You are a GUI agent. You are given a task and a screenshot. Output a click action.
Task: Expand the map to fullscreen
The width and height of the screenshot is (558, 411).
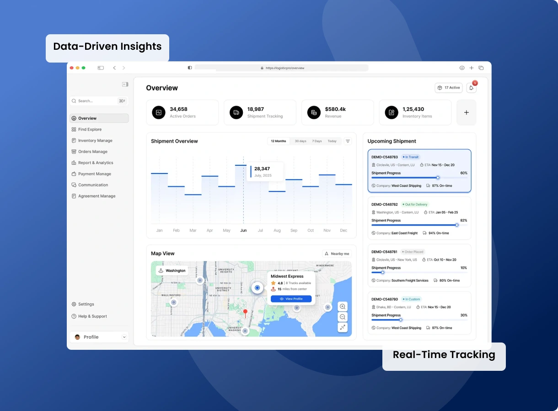click(x=343, y=327)
